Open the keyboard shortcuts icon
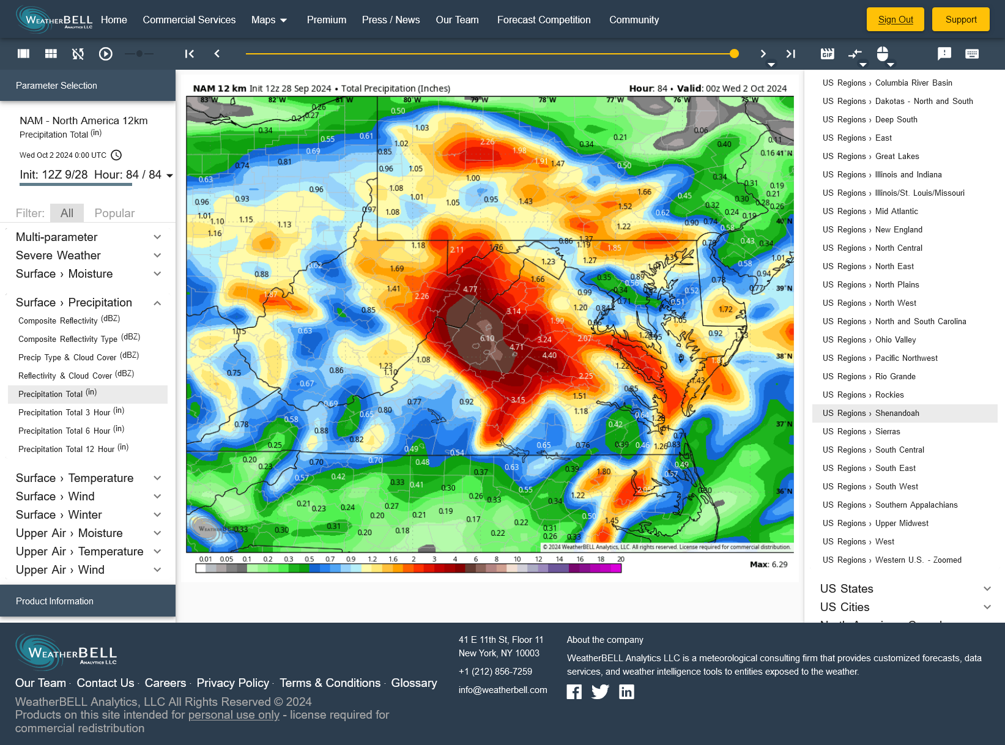This screenshot has height=745, width=1005. 971,54
